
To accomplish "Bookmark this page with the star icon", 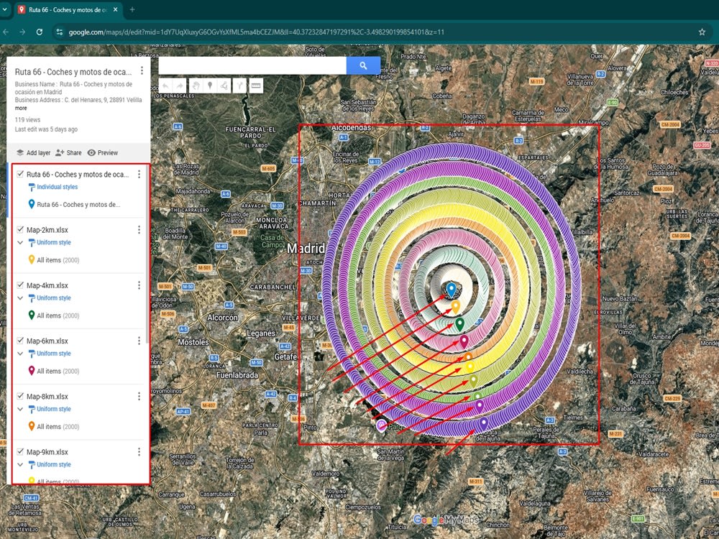I will 702,32.
